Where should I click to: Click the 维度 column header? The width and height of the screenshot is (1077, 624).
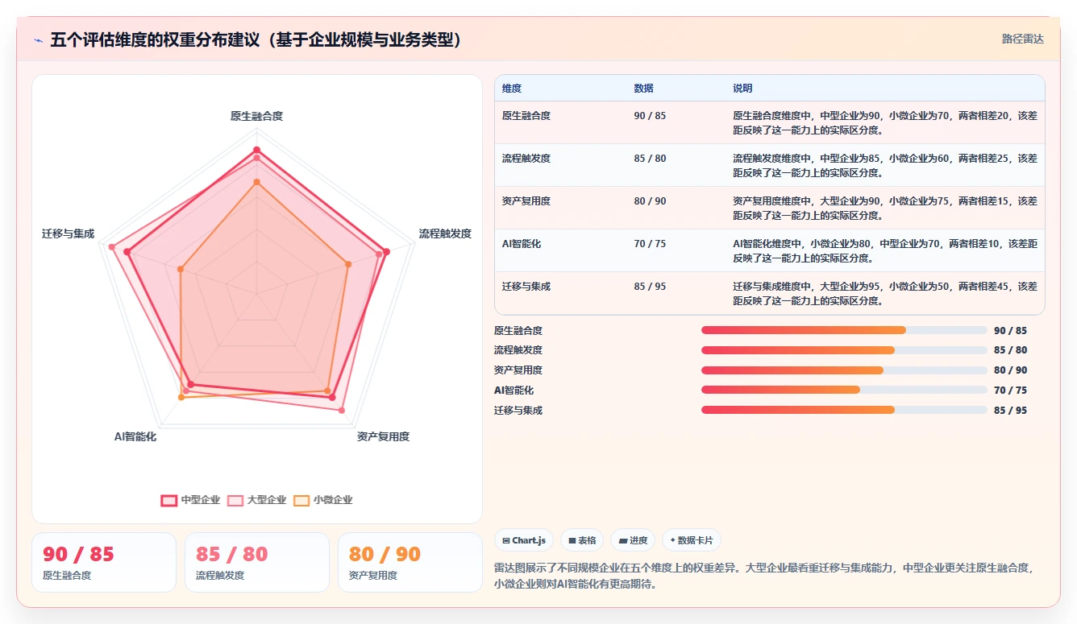click(512, 89)
